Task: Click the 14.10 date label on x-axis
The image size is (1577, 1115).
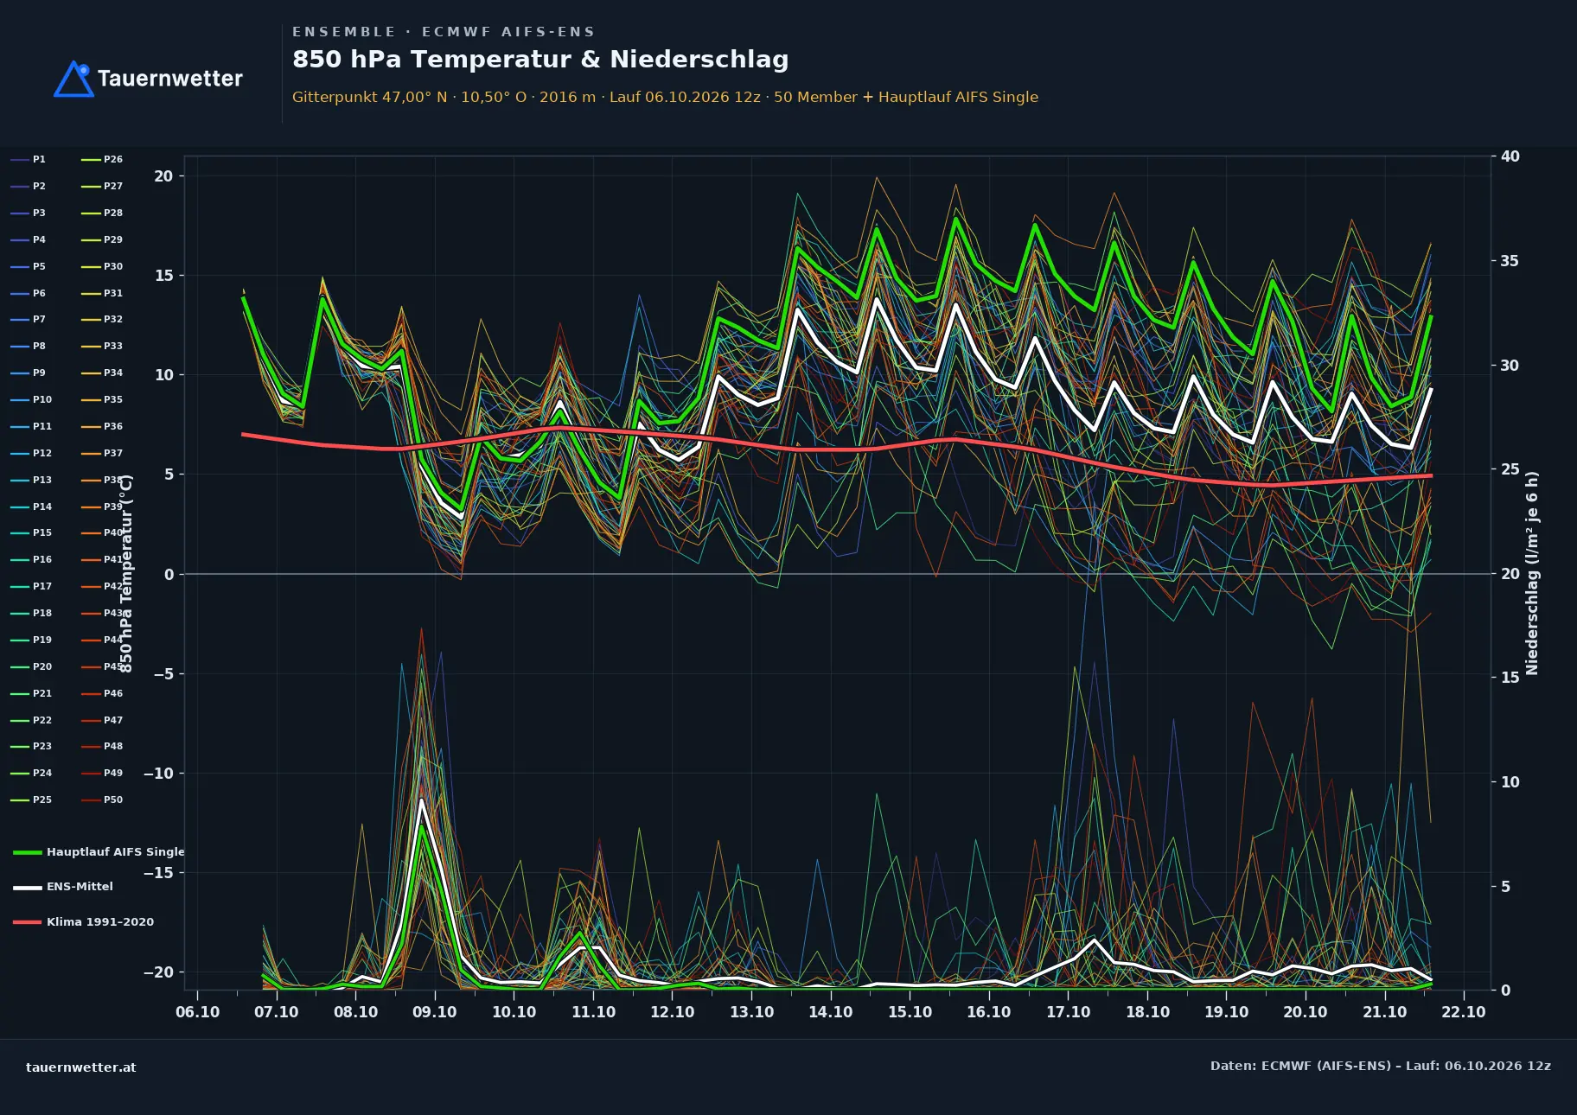Action: pos(831,1012)
